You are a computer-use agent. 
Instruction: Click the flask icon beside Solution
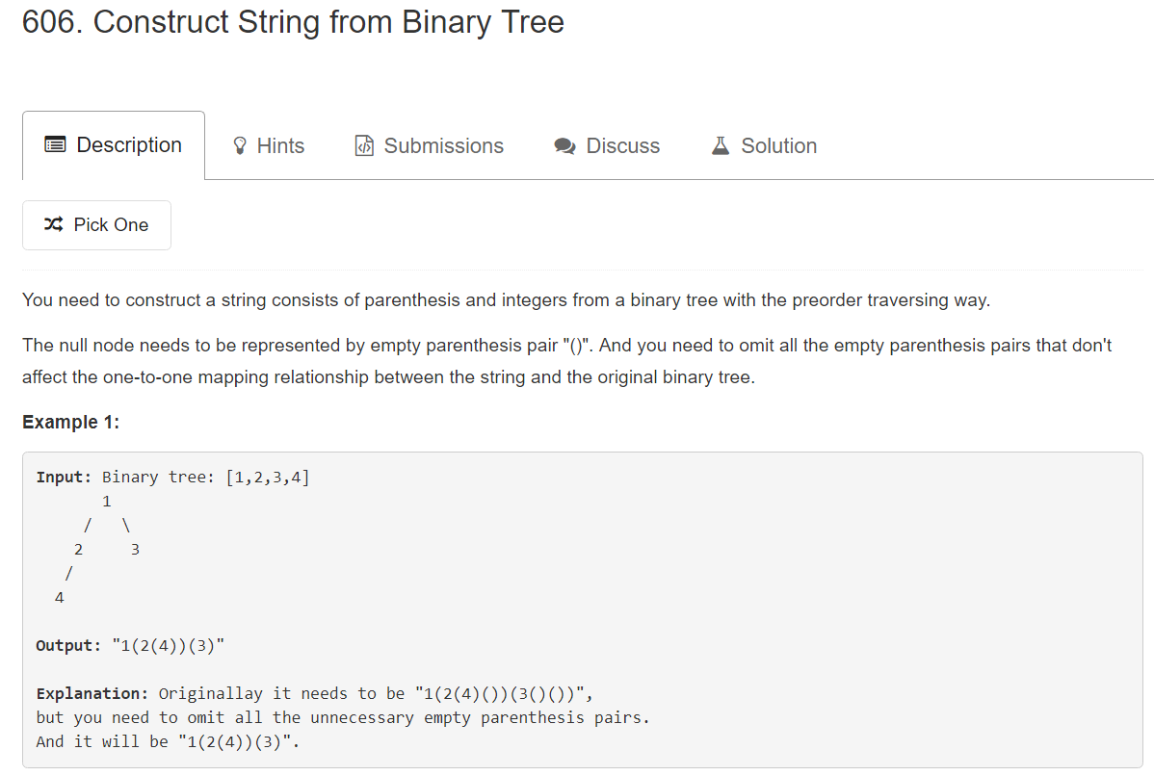tap(721, 146)
